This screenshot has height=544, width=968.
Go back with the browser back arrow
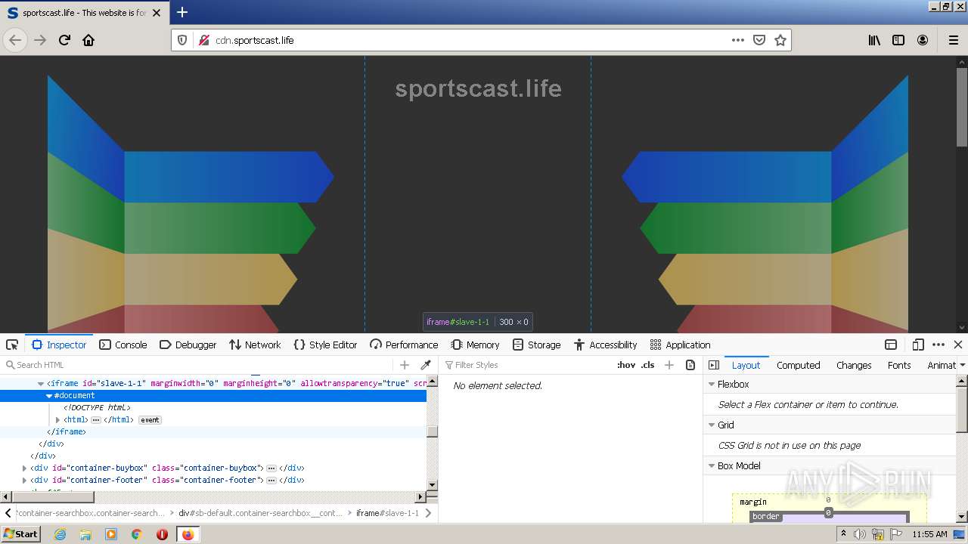[15, 40]
